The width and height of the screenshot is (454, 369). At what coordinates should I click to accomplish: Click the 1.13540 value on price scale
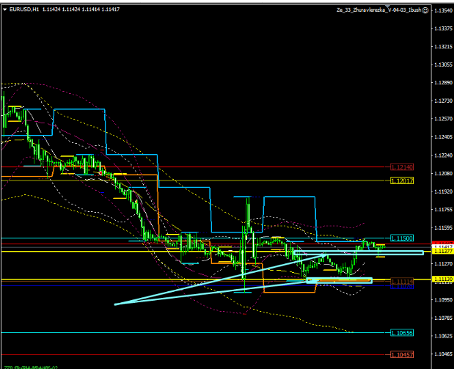point(443,11)
